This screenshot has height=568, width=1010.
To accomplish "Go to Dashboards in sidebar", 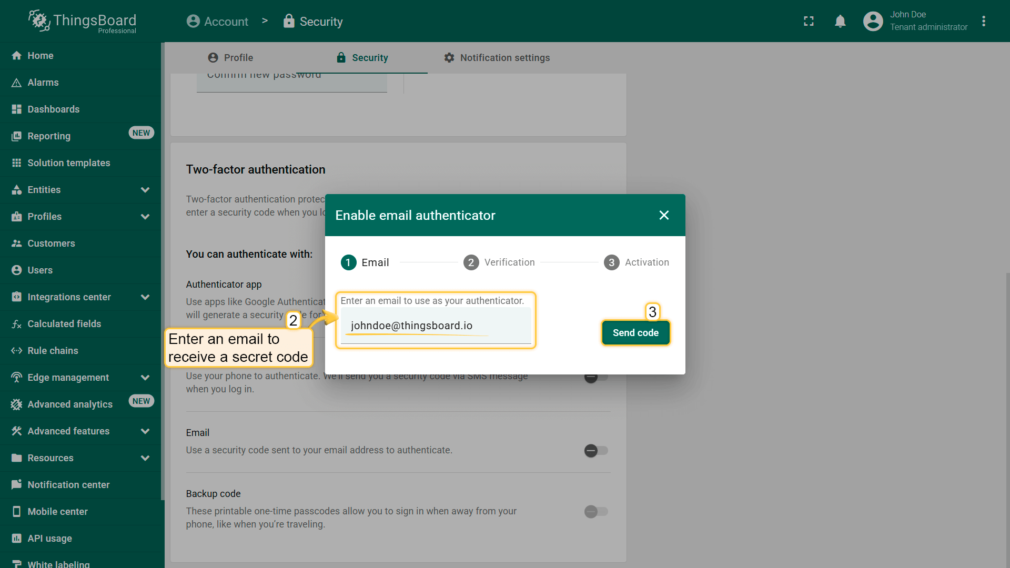I will coord(53,109).
